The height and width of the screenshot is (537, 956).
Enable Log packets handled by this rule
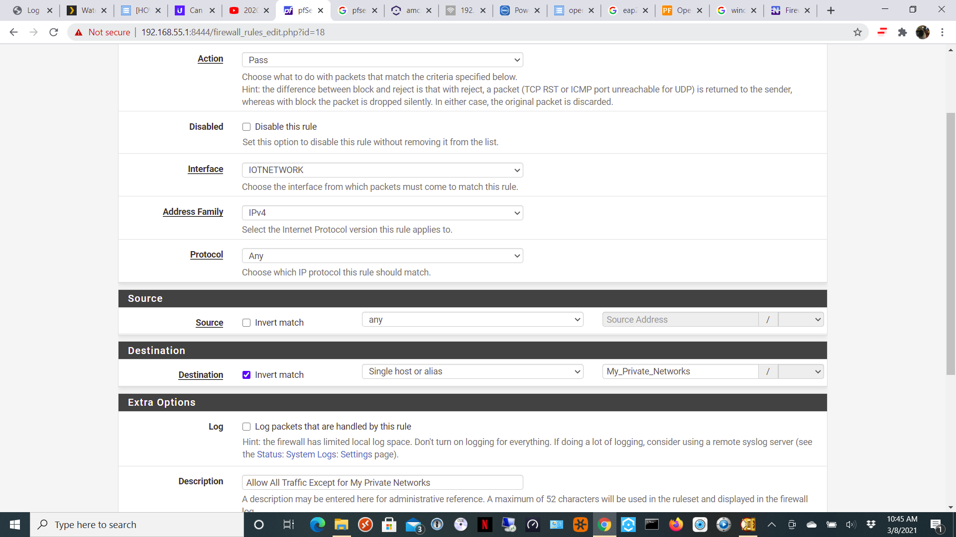click(246, 427)
